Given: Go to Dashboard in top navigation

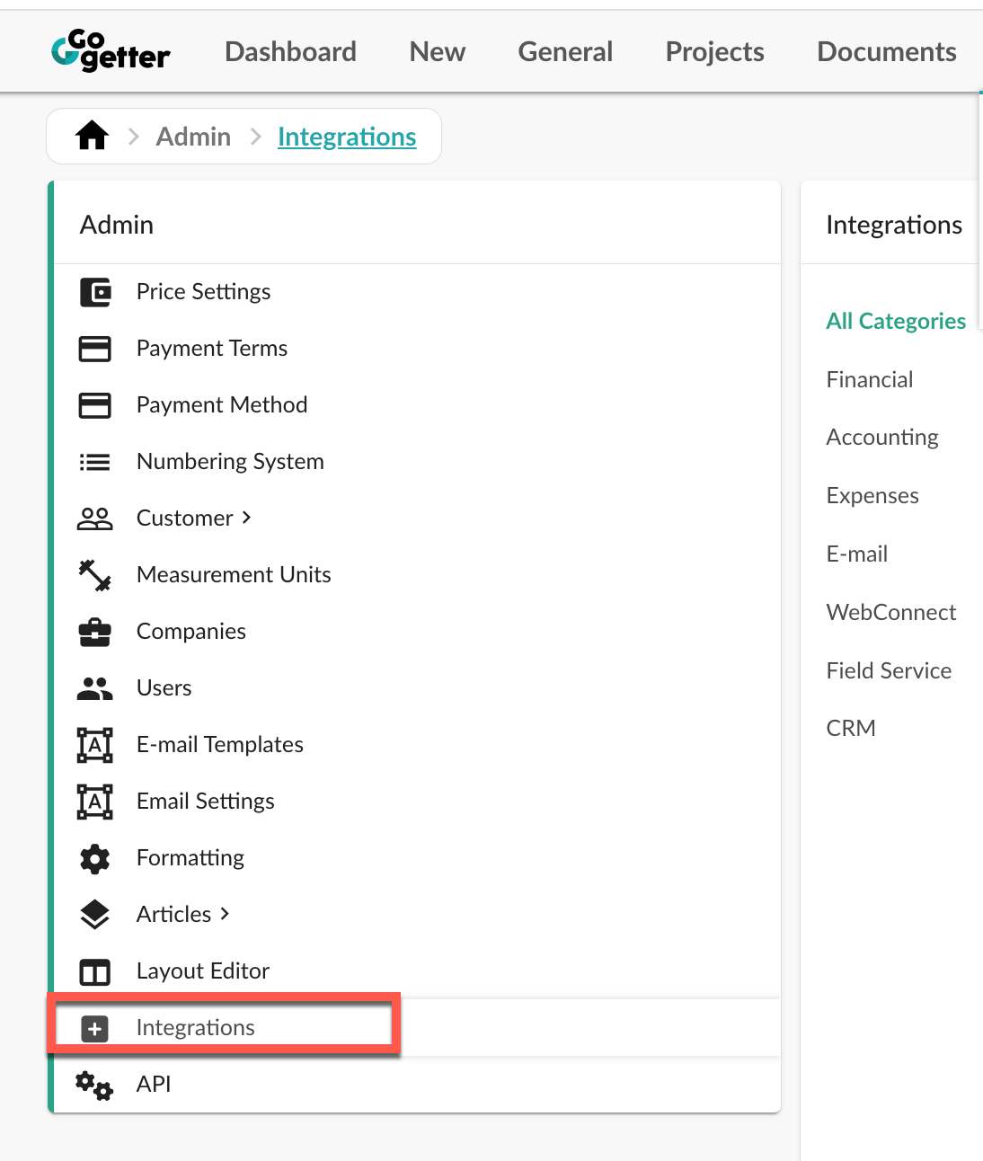Looking at the screenshot, I should tap(290, 52).
